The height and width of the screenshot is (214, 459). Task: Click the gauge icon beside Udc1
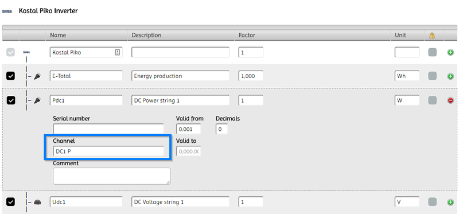37,203
